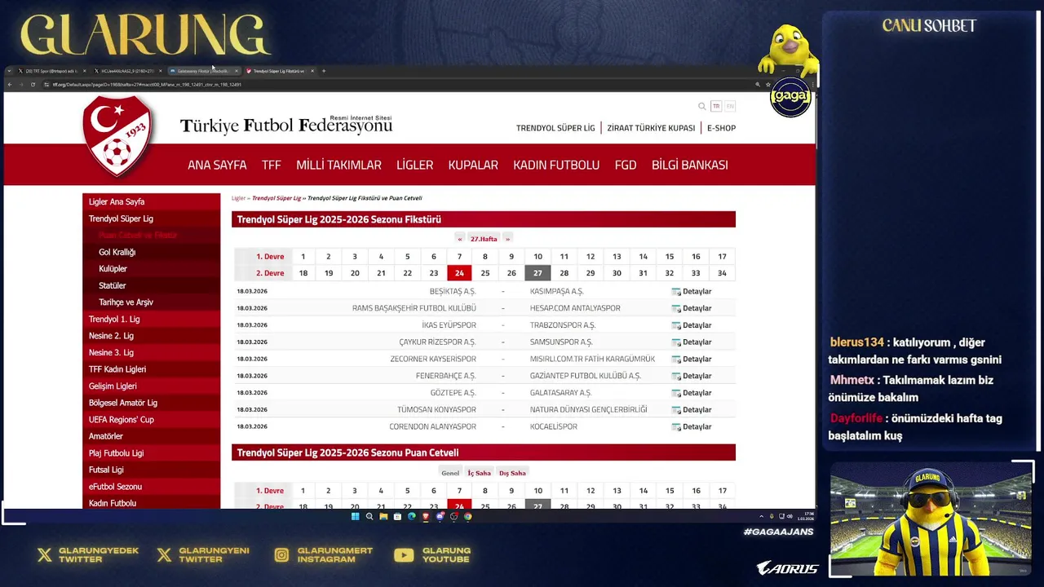Click the volume icon in system tray
The height and width of the screenshot is (587, 1044).
(790, 516)
